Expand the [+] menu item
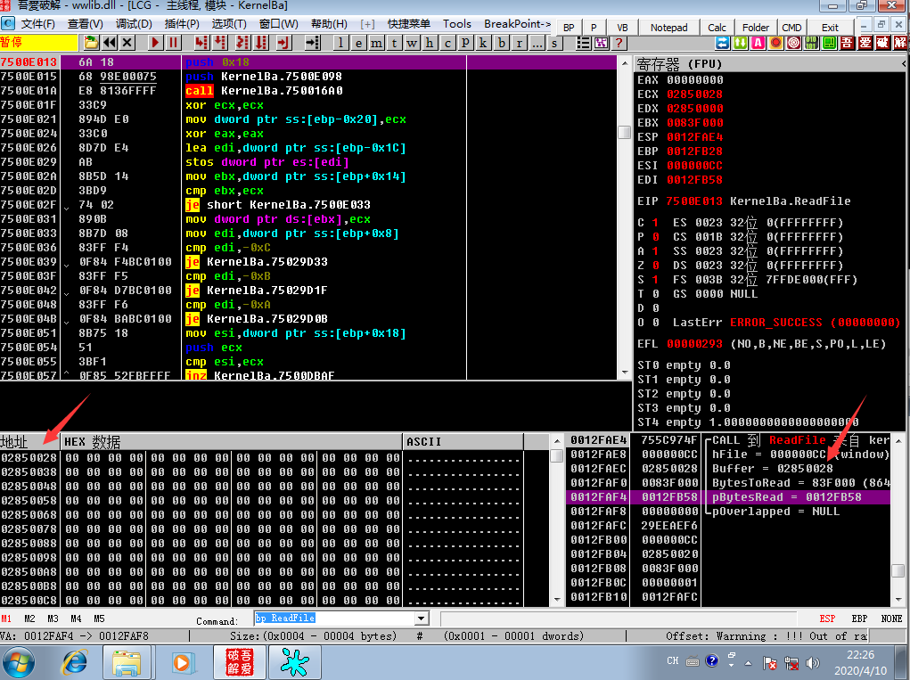Viewport: 910px width, 680px height. [x=367, y=24]
